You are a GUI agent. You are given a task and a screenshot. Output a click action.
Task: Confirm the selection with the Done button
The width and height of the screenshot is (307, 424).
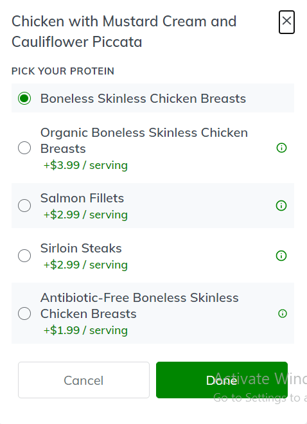222,380
